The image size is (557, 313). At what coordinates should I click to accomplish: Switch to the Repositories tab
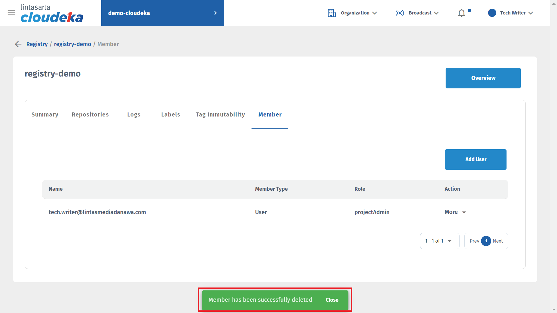click(x=90, y=114)
